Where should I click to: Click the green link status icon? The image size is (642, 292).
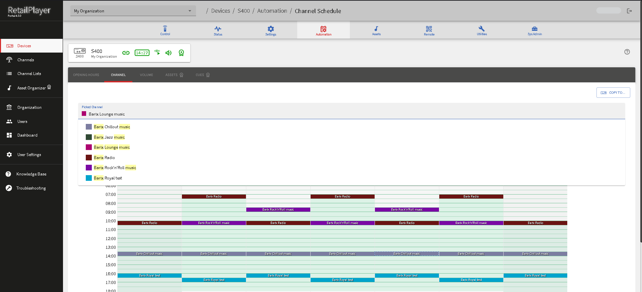[x=126, y=53]
